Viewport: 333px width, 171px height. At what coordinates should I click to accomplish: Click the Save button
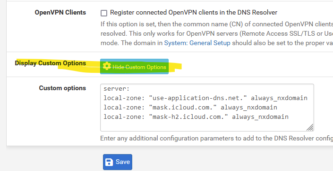(x=118, y=162)
